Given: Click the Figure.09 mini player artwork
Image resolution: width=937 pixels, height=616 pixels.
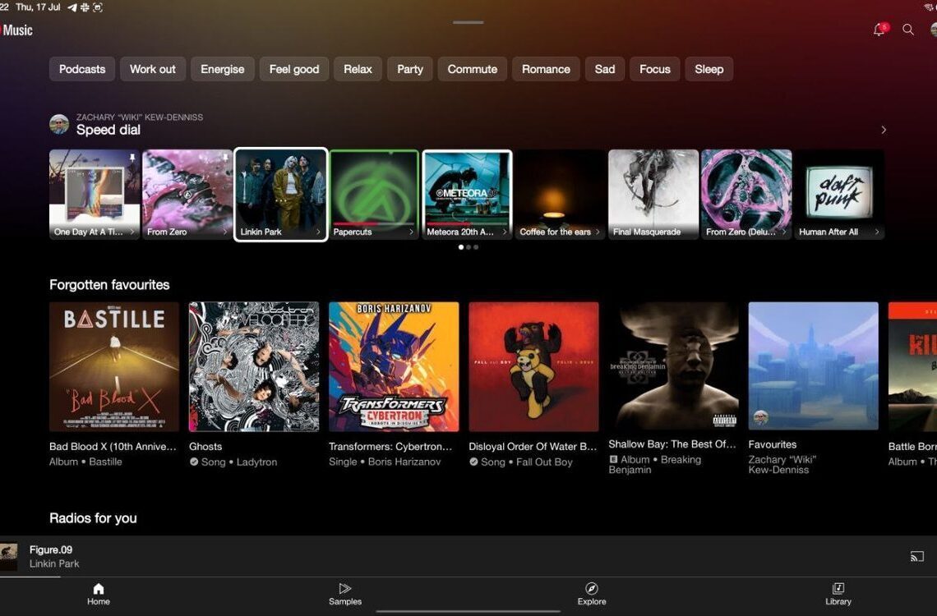Looking at the screenshot, I should pos(8,556).
